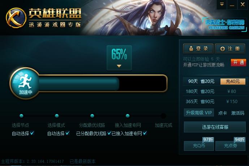249x166 pixels.
Task: Click the Xunyou K logo icon
Action: [x=16, y=18]
